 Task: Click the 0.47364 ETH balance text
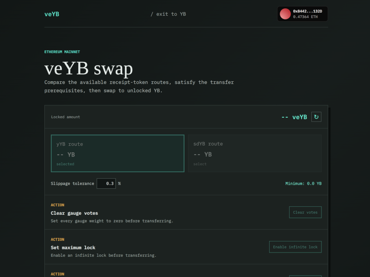pos(305,17)
